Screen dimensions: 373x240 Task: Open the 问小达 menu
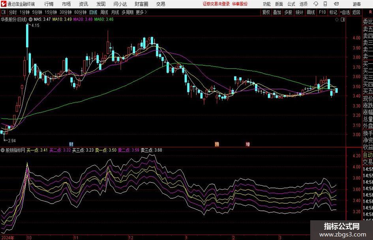click(120, 4)
